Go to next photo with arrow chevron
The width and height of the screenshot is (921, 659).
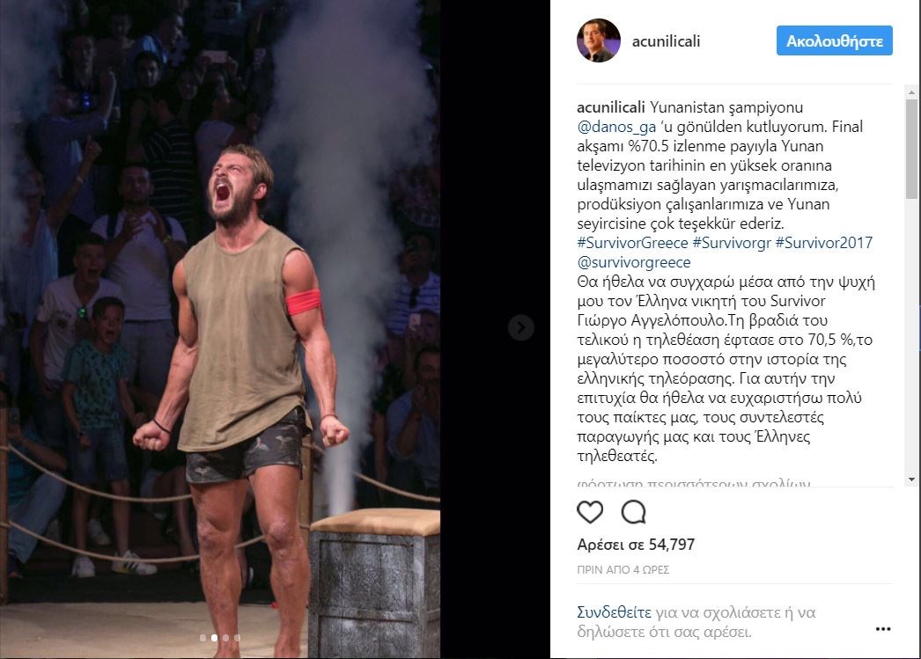520,327
